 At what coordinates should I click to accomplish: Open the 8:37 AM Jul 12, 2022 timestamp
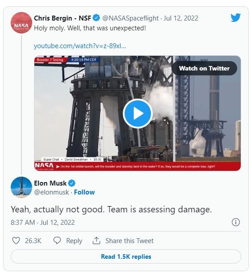[x=43, y=223]
